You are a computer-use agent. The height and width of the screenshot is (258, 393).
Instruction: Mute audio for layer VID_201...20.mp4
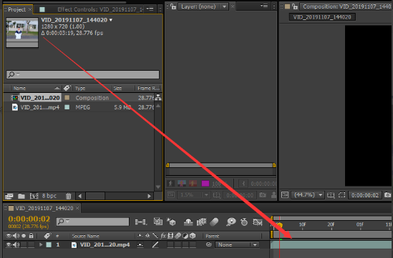16,244
